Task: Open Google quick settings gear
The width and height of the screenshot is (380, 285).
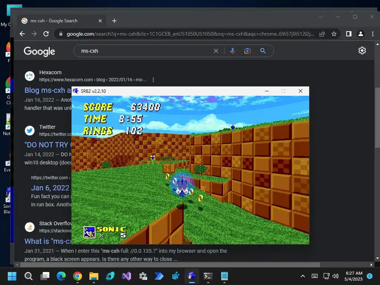Action: coord(362,50)
